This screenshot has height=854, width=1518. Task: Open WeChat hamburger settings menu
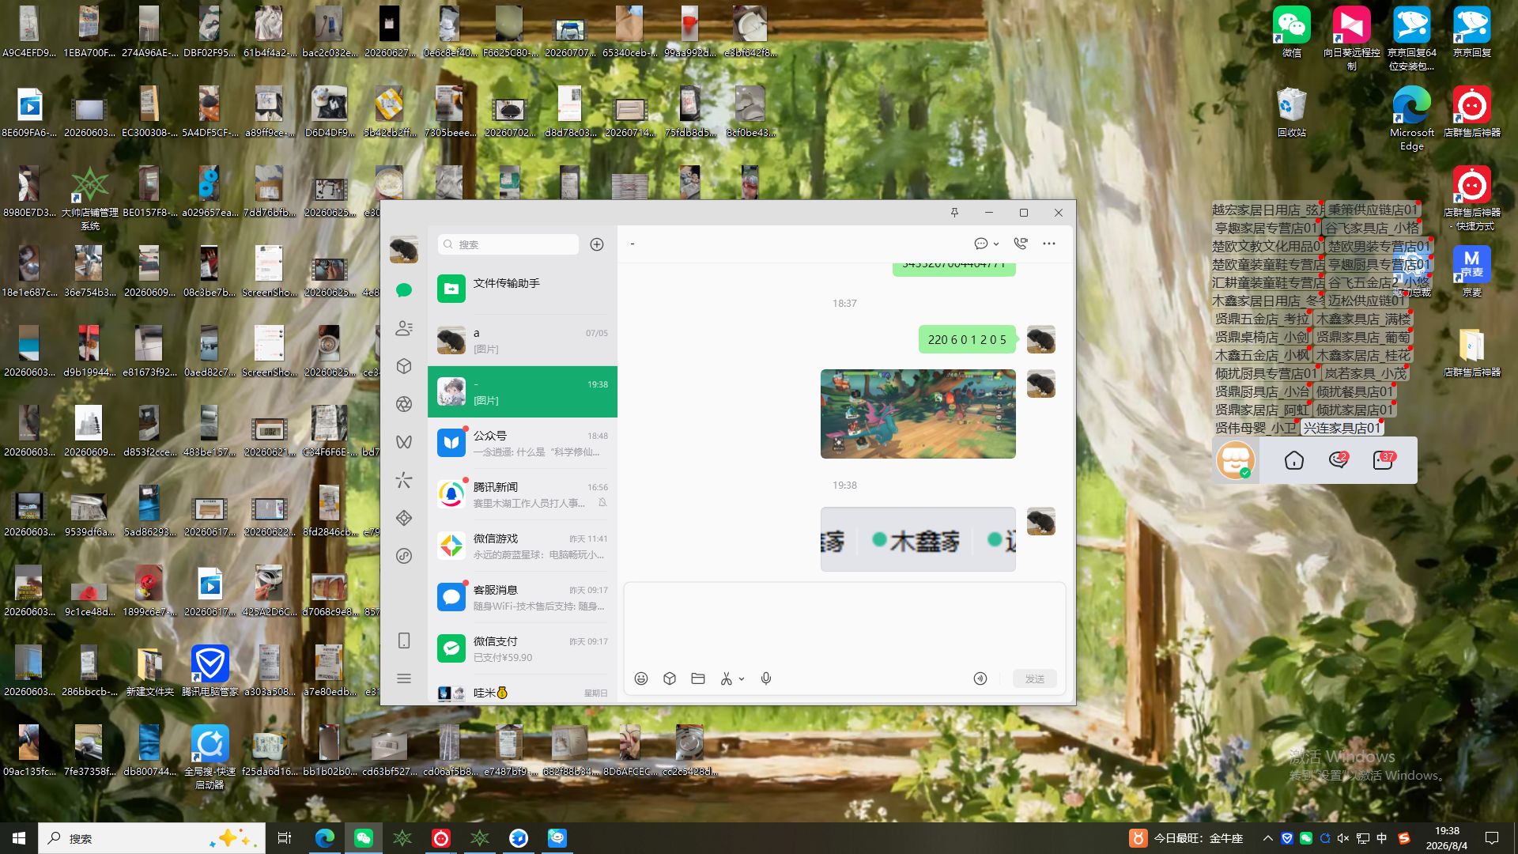pos(404,678)
